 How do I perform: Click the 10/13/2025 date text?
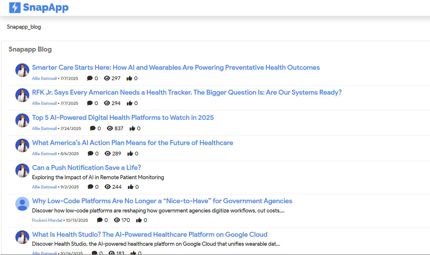click(x=77, y=220)
